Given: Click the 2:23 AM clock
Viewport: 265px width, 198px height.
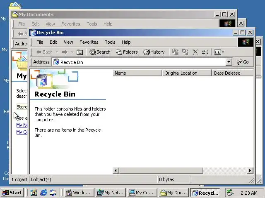Looking at the screenshot, I should pos(249,193).
